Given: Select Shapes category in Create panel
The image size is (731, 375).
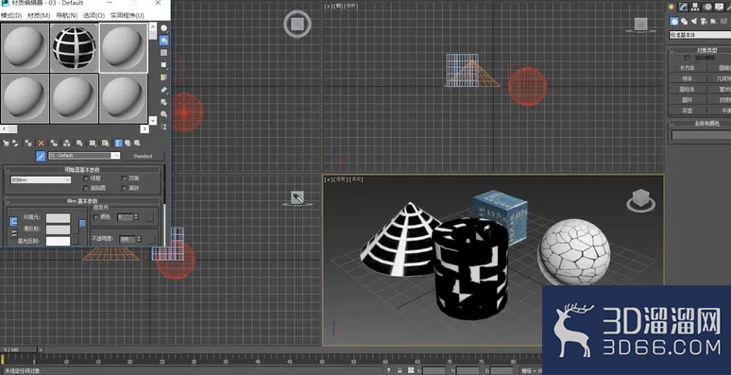Looking at the screenshot, I should click(684, 21).
